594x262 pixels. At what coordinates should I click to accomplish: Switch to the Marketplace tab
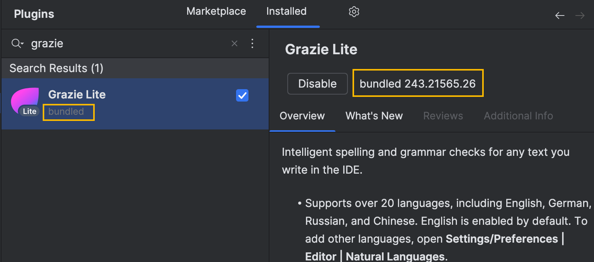pyautogui.click(x=216, y=12)
